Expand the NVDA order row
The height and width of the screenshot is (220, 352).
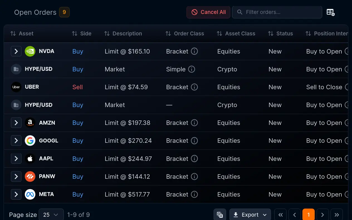coord(16,51)
